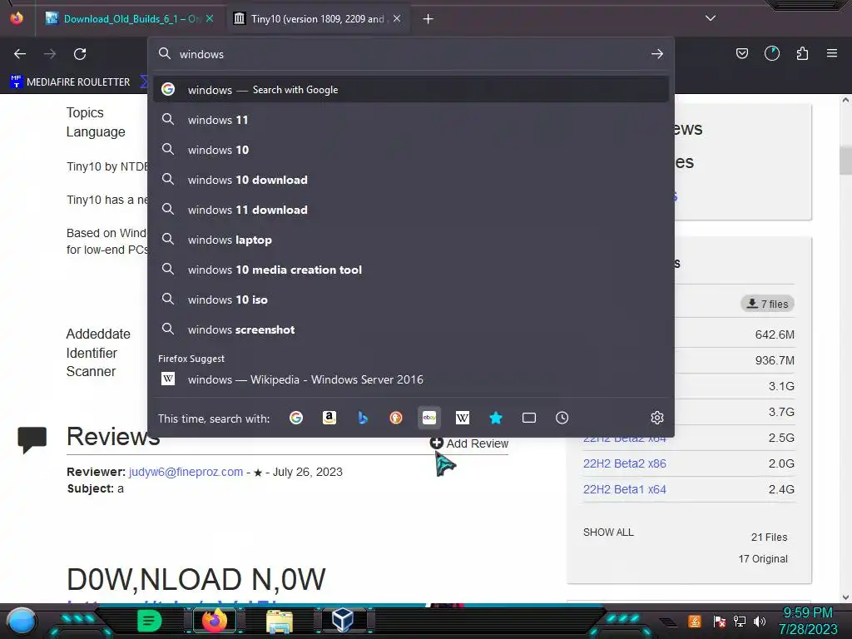Search this time with Amazon
The image size is (852, 639).
point(329,418)
